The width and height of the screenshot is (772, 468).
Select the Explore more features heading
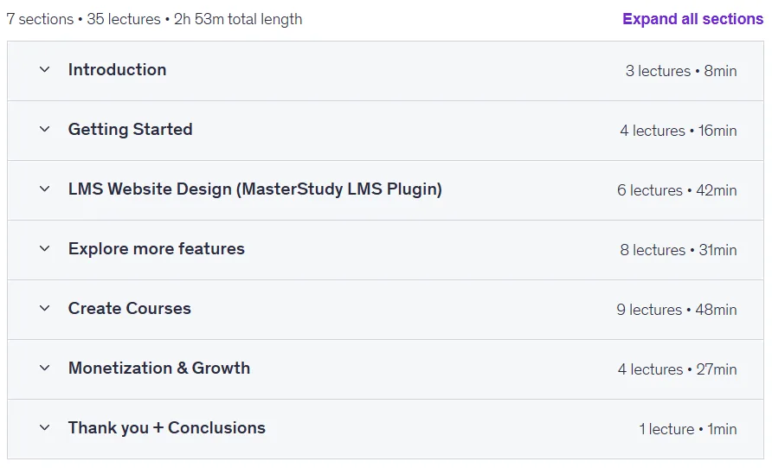[x=156, y=248]
